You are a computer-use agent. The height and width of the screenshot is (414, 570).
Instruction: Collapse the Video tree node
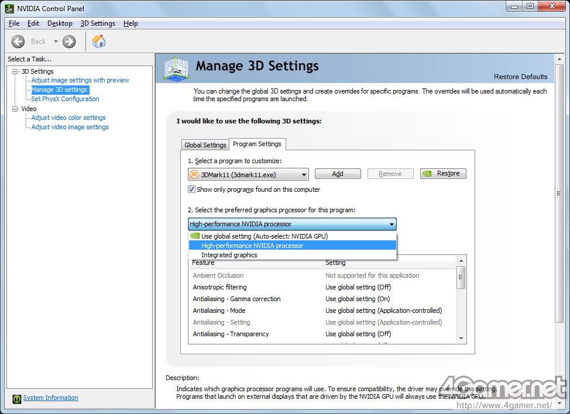click(x=15, y=109)
